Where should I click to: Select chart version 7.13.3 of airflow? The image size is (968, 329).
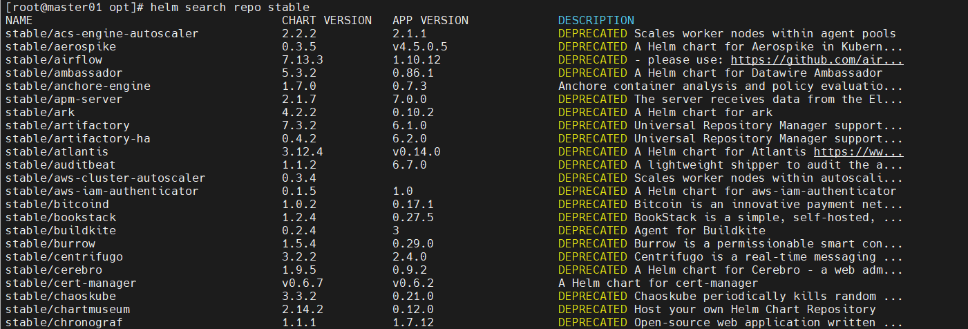click(303, 59)
